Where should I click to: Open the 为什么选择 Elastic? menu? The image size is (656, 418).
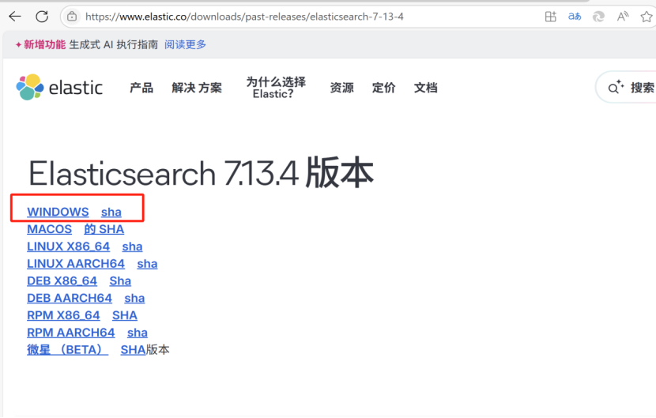pyautogui.click(x=276, y=88)
